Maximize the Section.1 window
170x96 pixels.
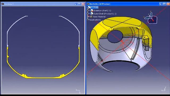[x=79, y=4]
